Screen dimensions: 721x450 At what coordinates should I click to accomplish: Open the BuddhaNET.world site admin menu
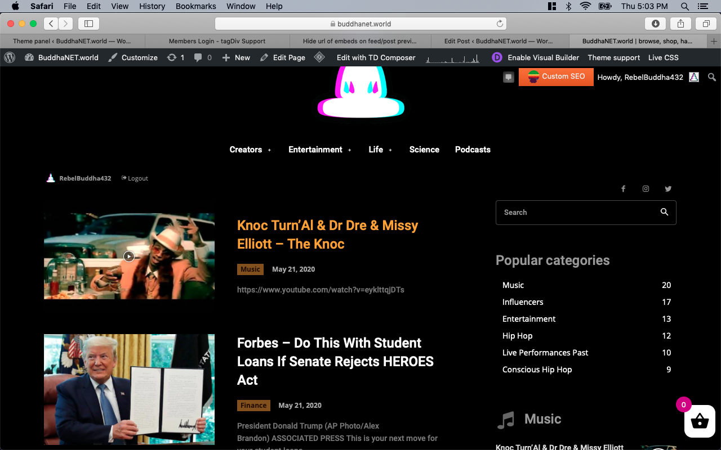click(x=61, y=57)
